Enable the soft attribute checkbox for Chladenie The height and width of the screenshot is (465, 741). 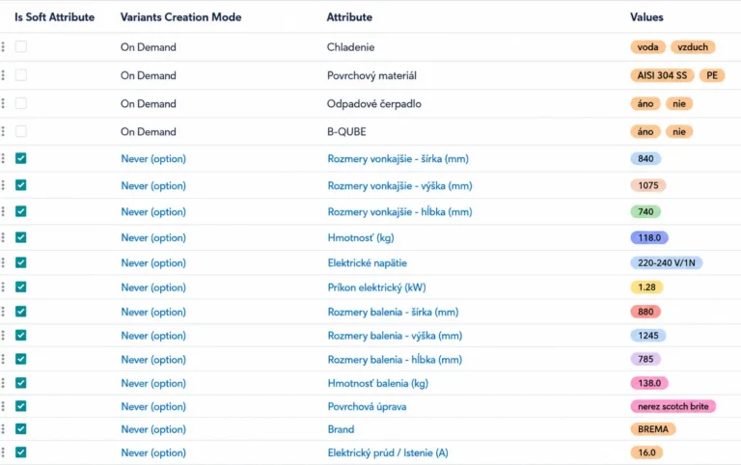click(x=21, y=46)
